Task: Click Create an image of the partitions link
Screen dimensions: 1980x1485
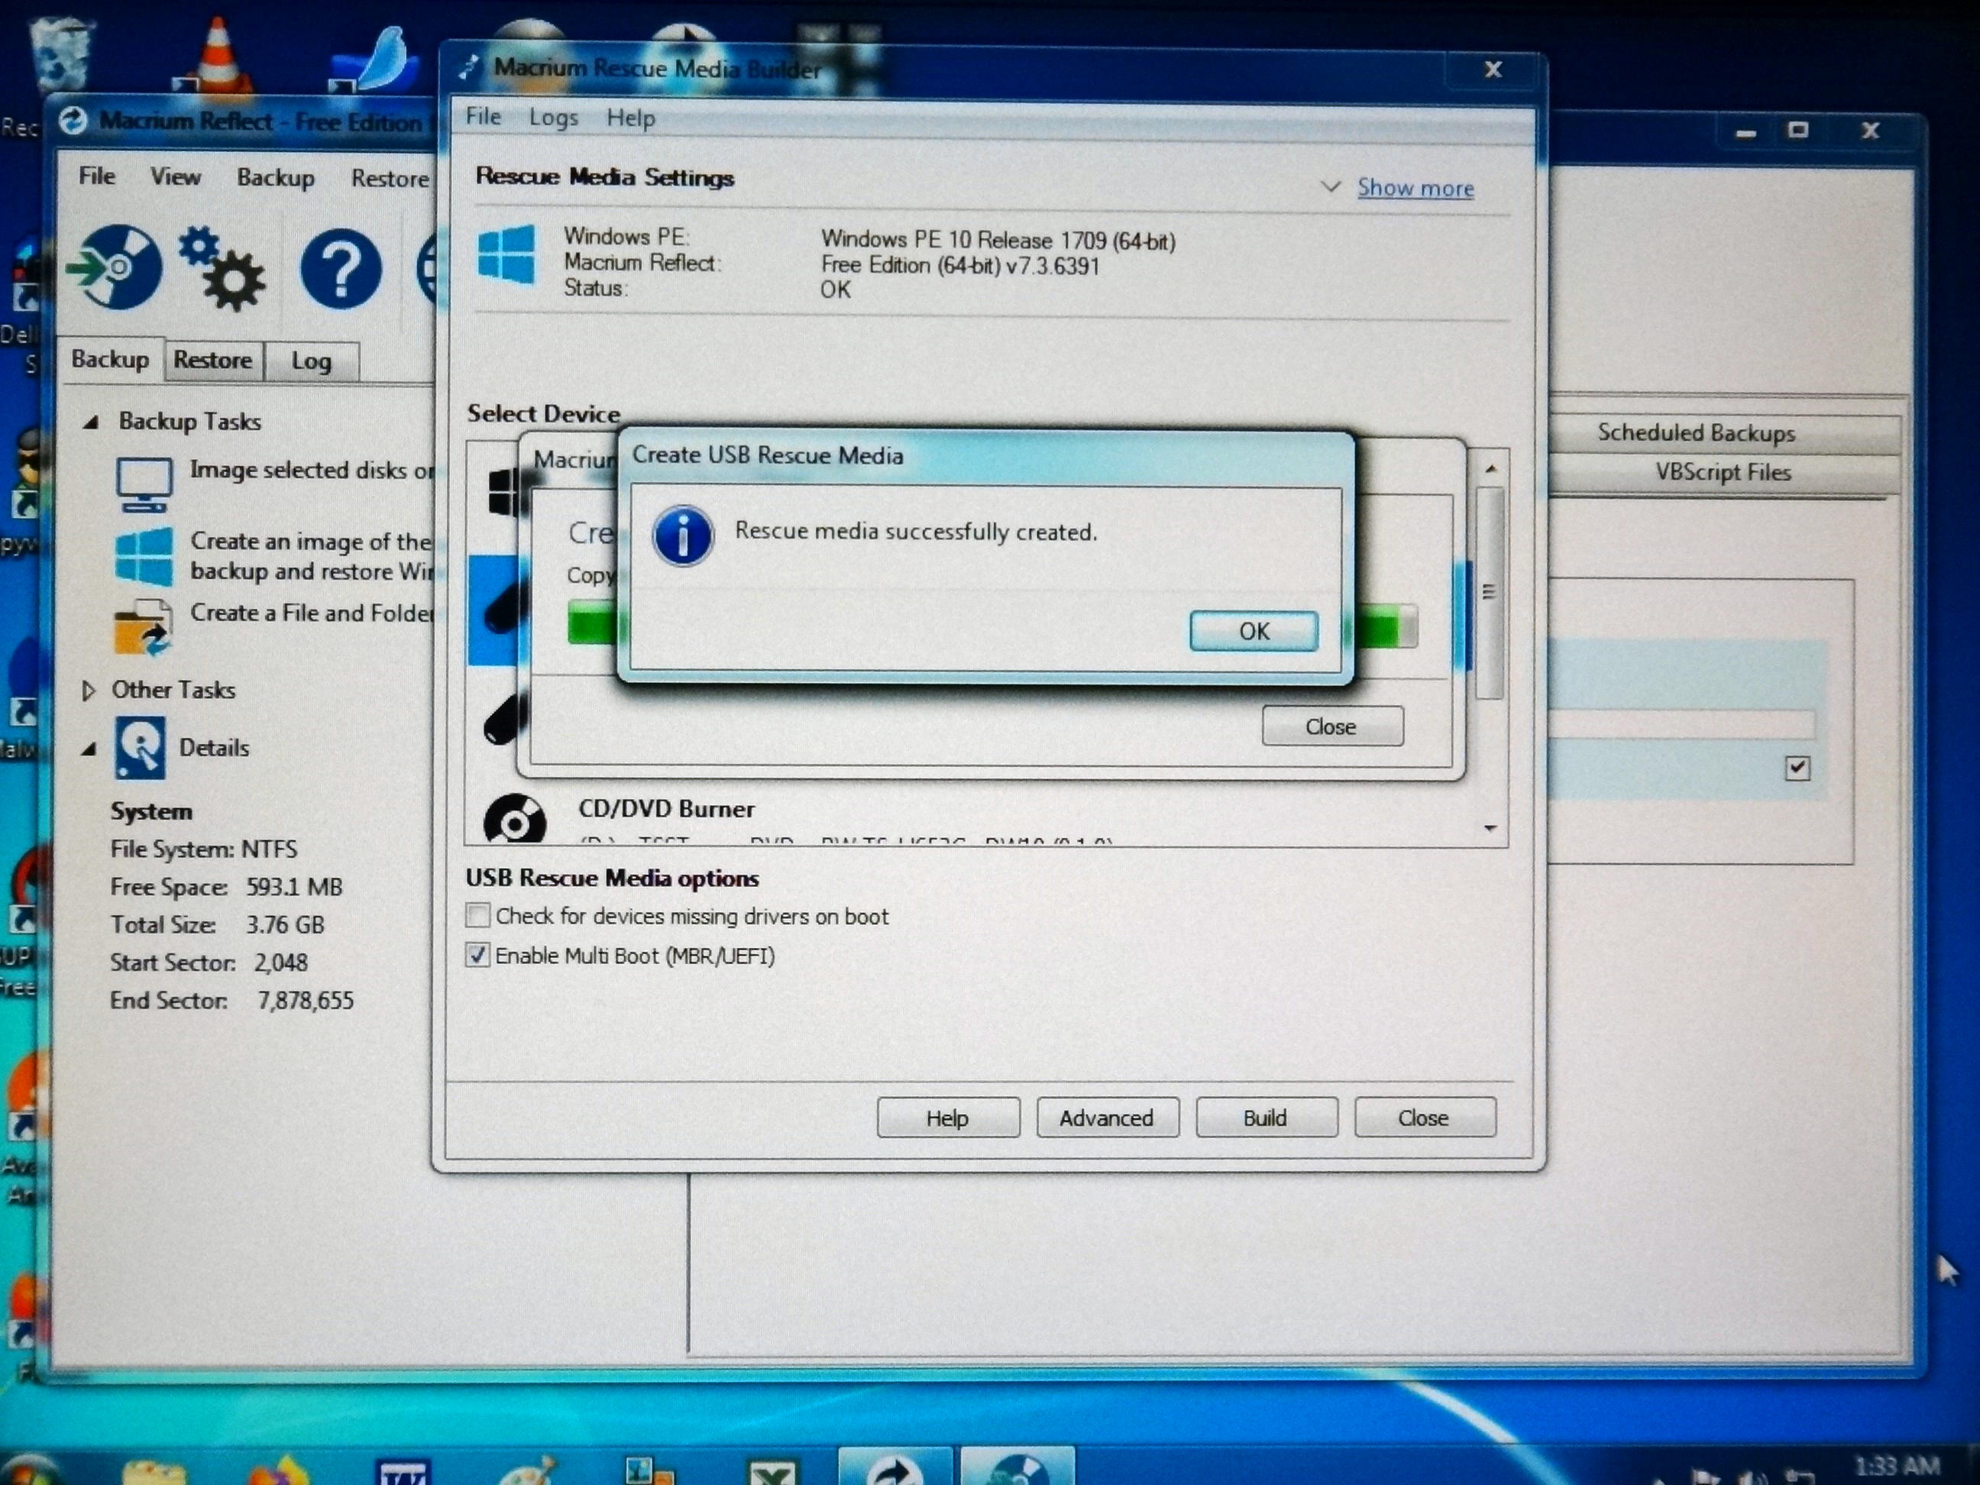Action: (312, 556)
